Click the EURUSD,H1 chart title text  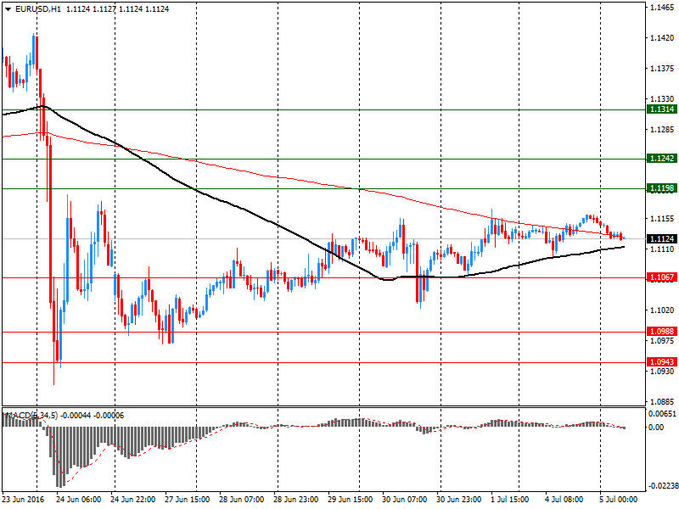[38, 9]
